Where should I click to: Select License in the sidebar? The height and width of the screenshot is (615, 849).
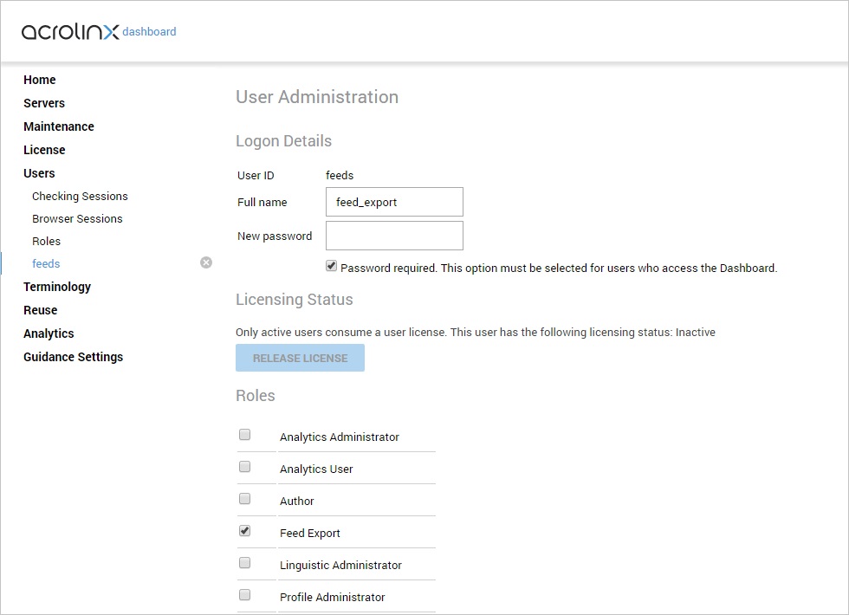click(44, 149)
